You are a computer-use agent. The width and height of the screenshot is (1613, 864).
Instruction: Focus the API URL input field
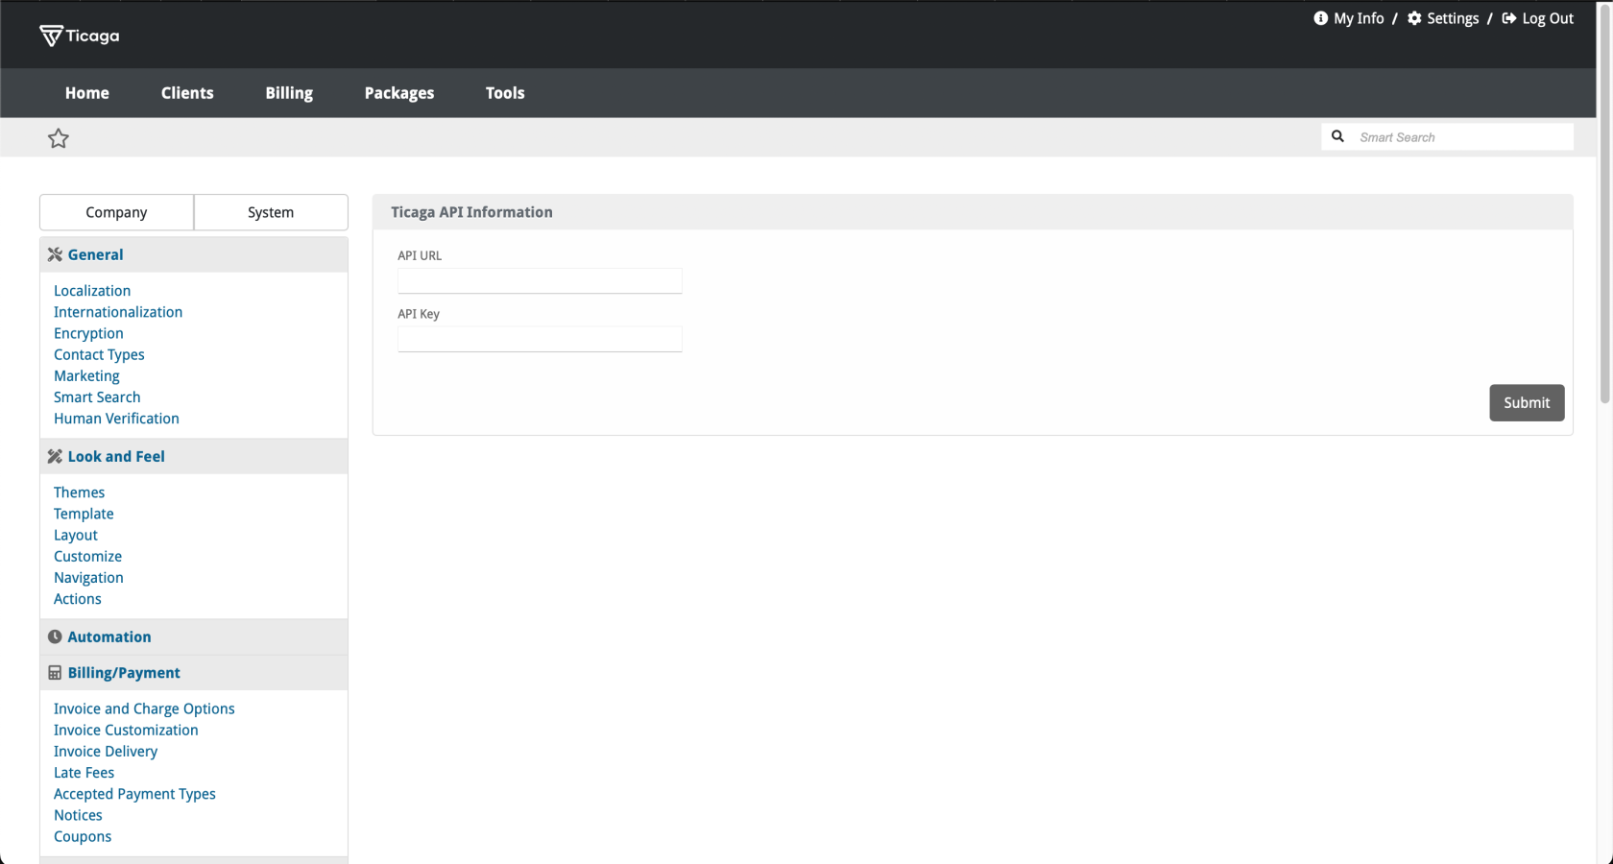tap(540, 280)
